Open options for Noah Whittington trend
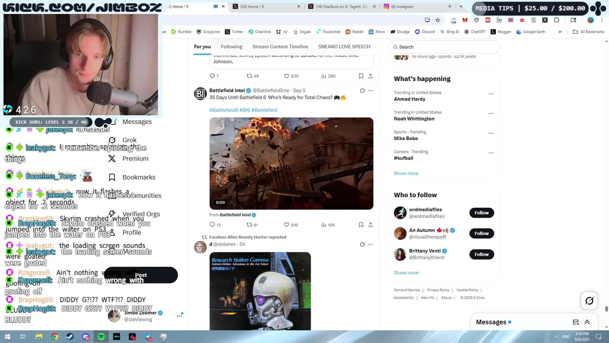The image size is (609, 343). (x=491, y=113)
